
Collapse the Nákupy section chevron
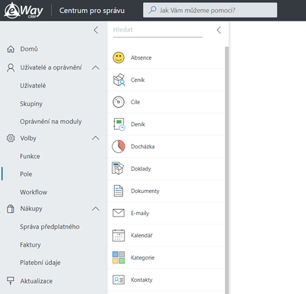96,209
